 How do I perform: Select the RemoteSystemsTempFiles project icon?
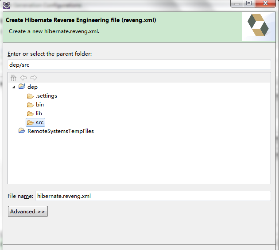pyautogui.click(x=22, y=131)
